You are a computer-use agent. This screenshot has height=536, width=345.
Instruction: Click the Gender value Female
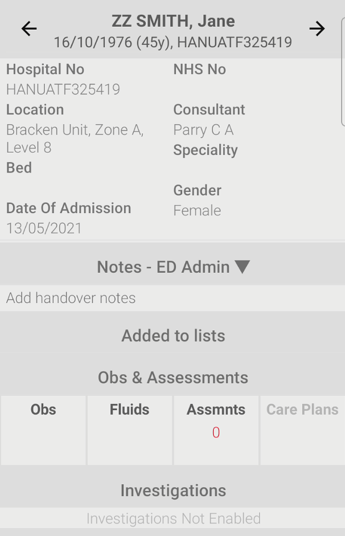tap(197, 211)
